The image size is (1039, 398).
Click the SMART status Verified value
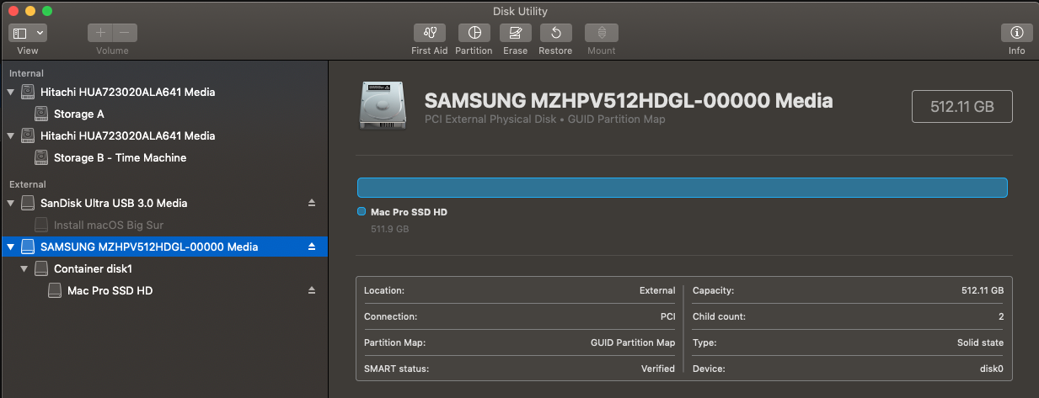coord(658,369)
